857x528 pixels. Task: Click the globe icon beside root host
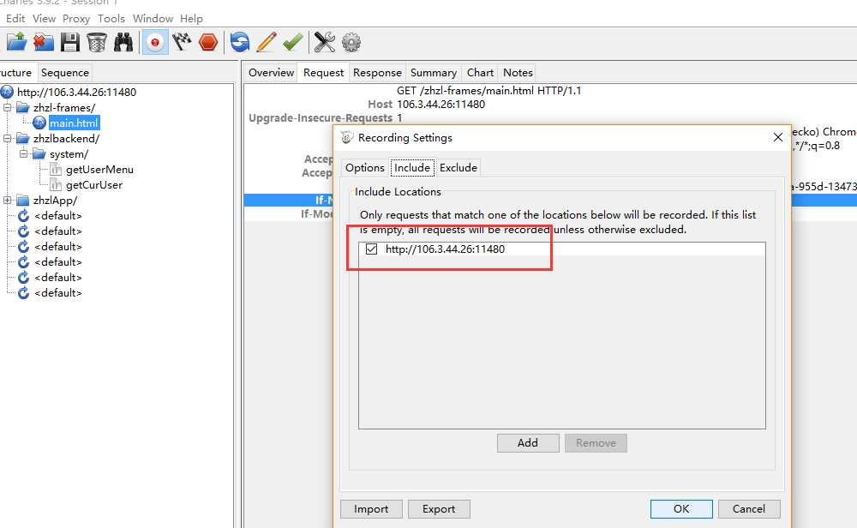(x=7, y=92)
